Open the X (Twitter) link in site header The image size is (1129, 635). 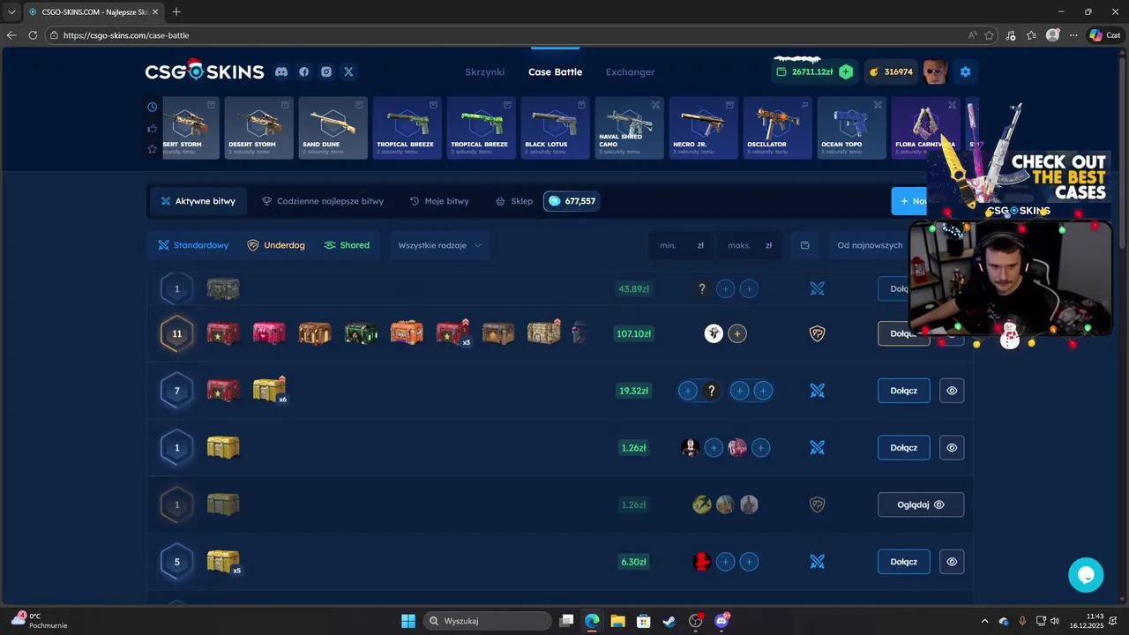click(348, 71)
